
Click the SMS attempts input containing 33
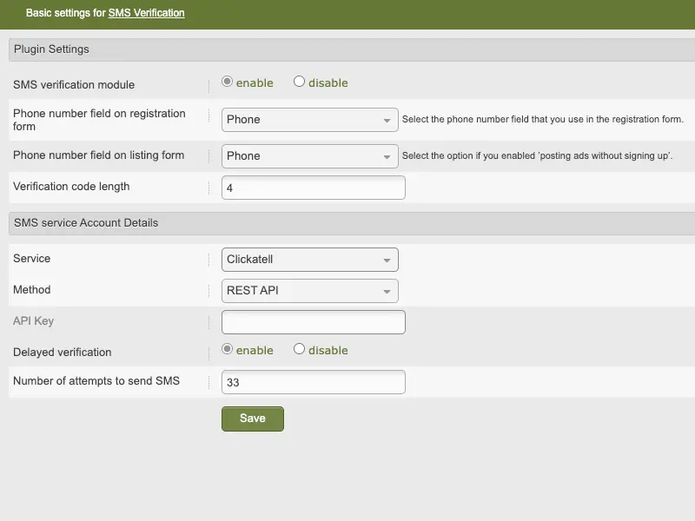click(313, 382)
